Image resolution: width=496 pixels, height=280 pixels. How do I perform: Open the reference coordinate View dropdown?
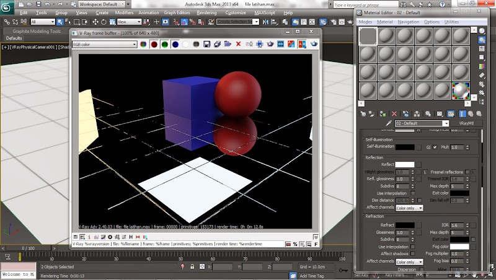[129, 22]
